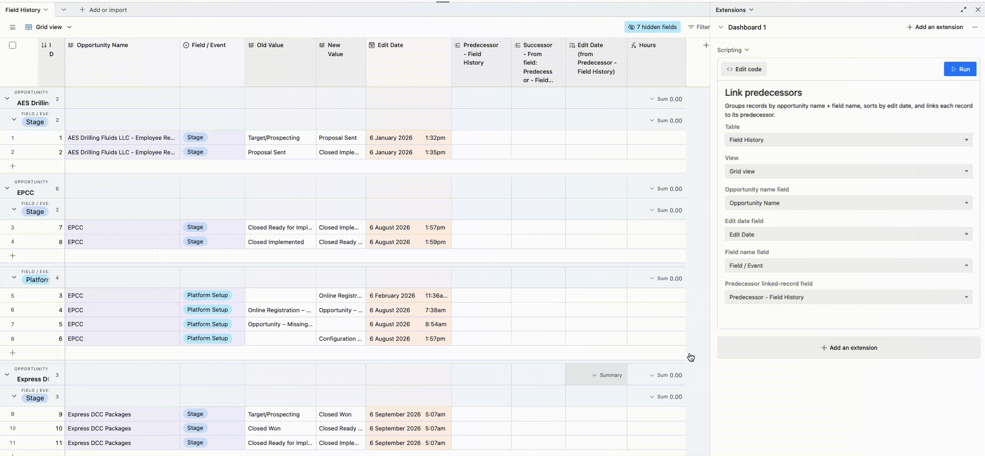Viewport: 985px width, 456px height.
Task: Click Stage tag in record 7 row
Action: click(x=195, y=227)
